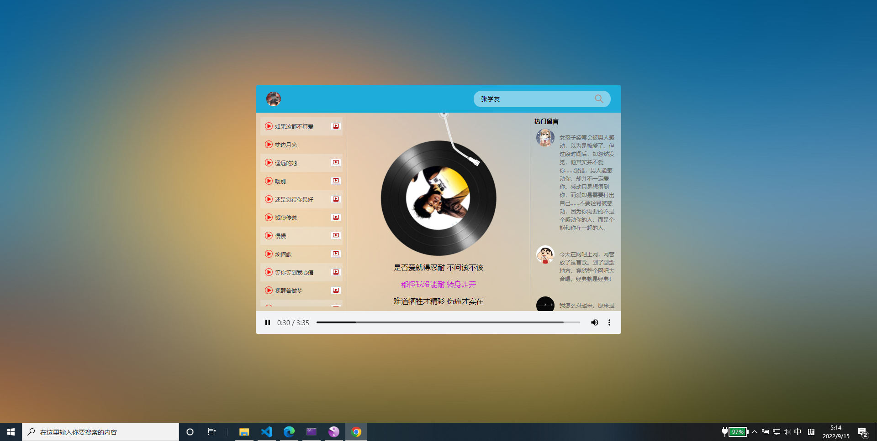Screen dimensions: 877x441
Task: Play 饿狼传说 from the playlist
Action: point(269,218)
